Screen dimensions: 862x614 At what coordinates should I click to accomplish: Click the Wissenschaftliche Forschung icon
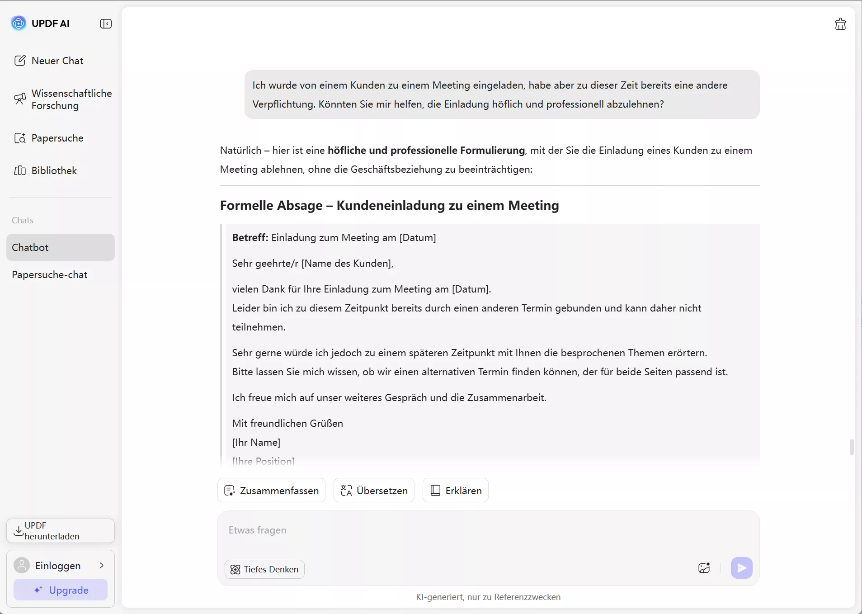[x=20, y=99]
